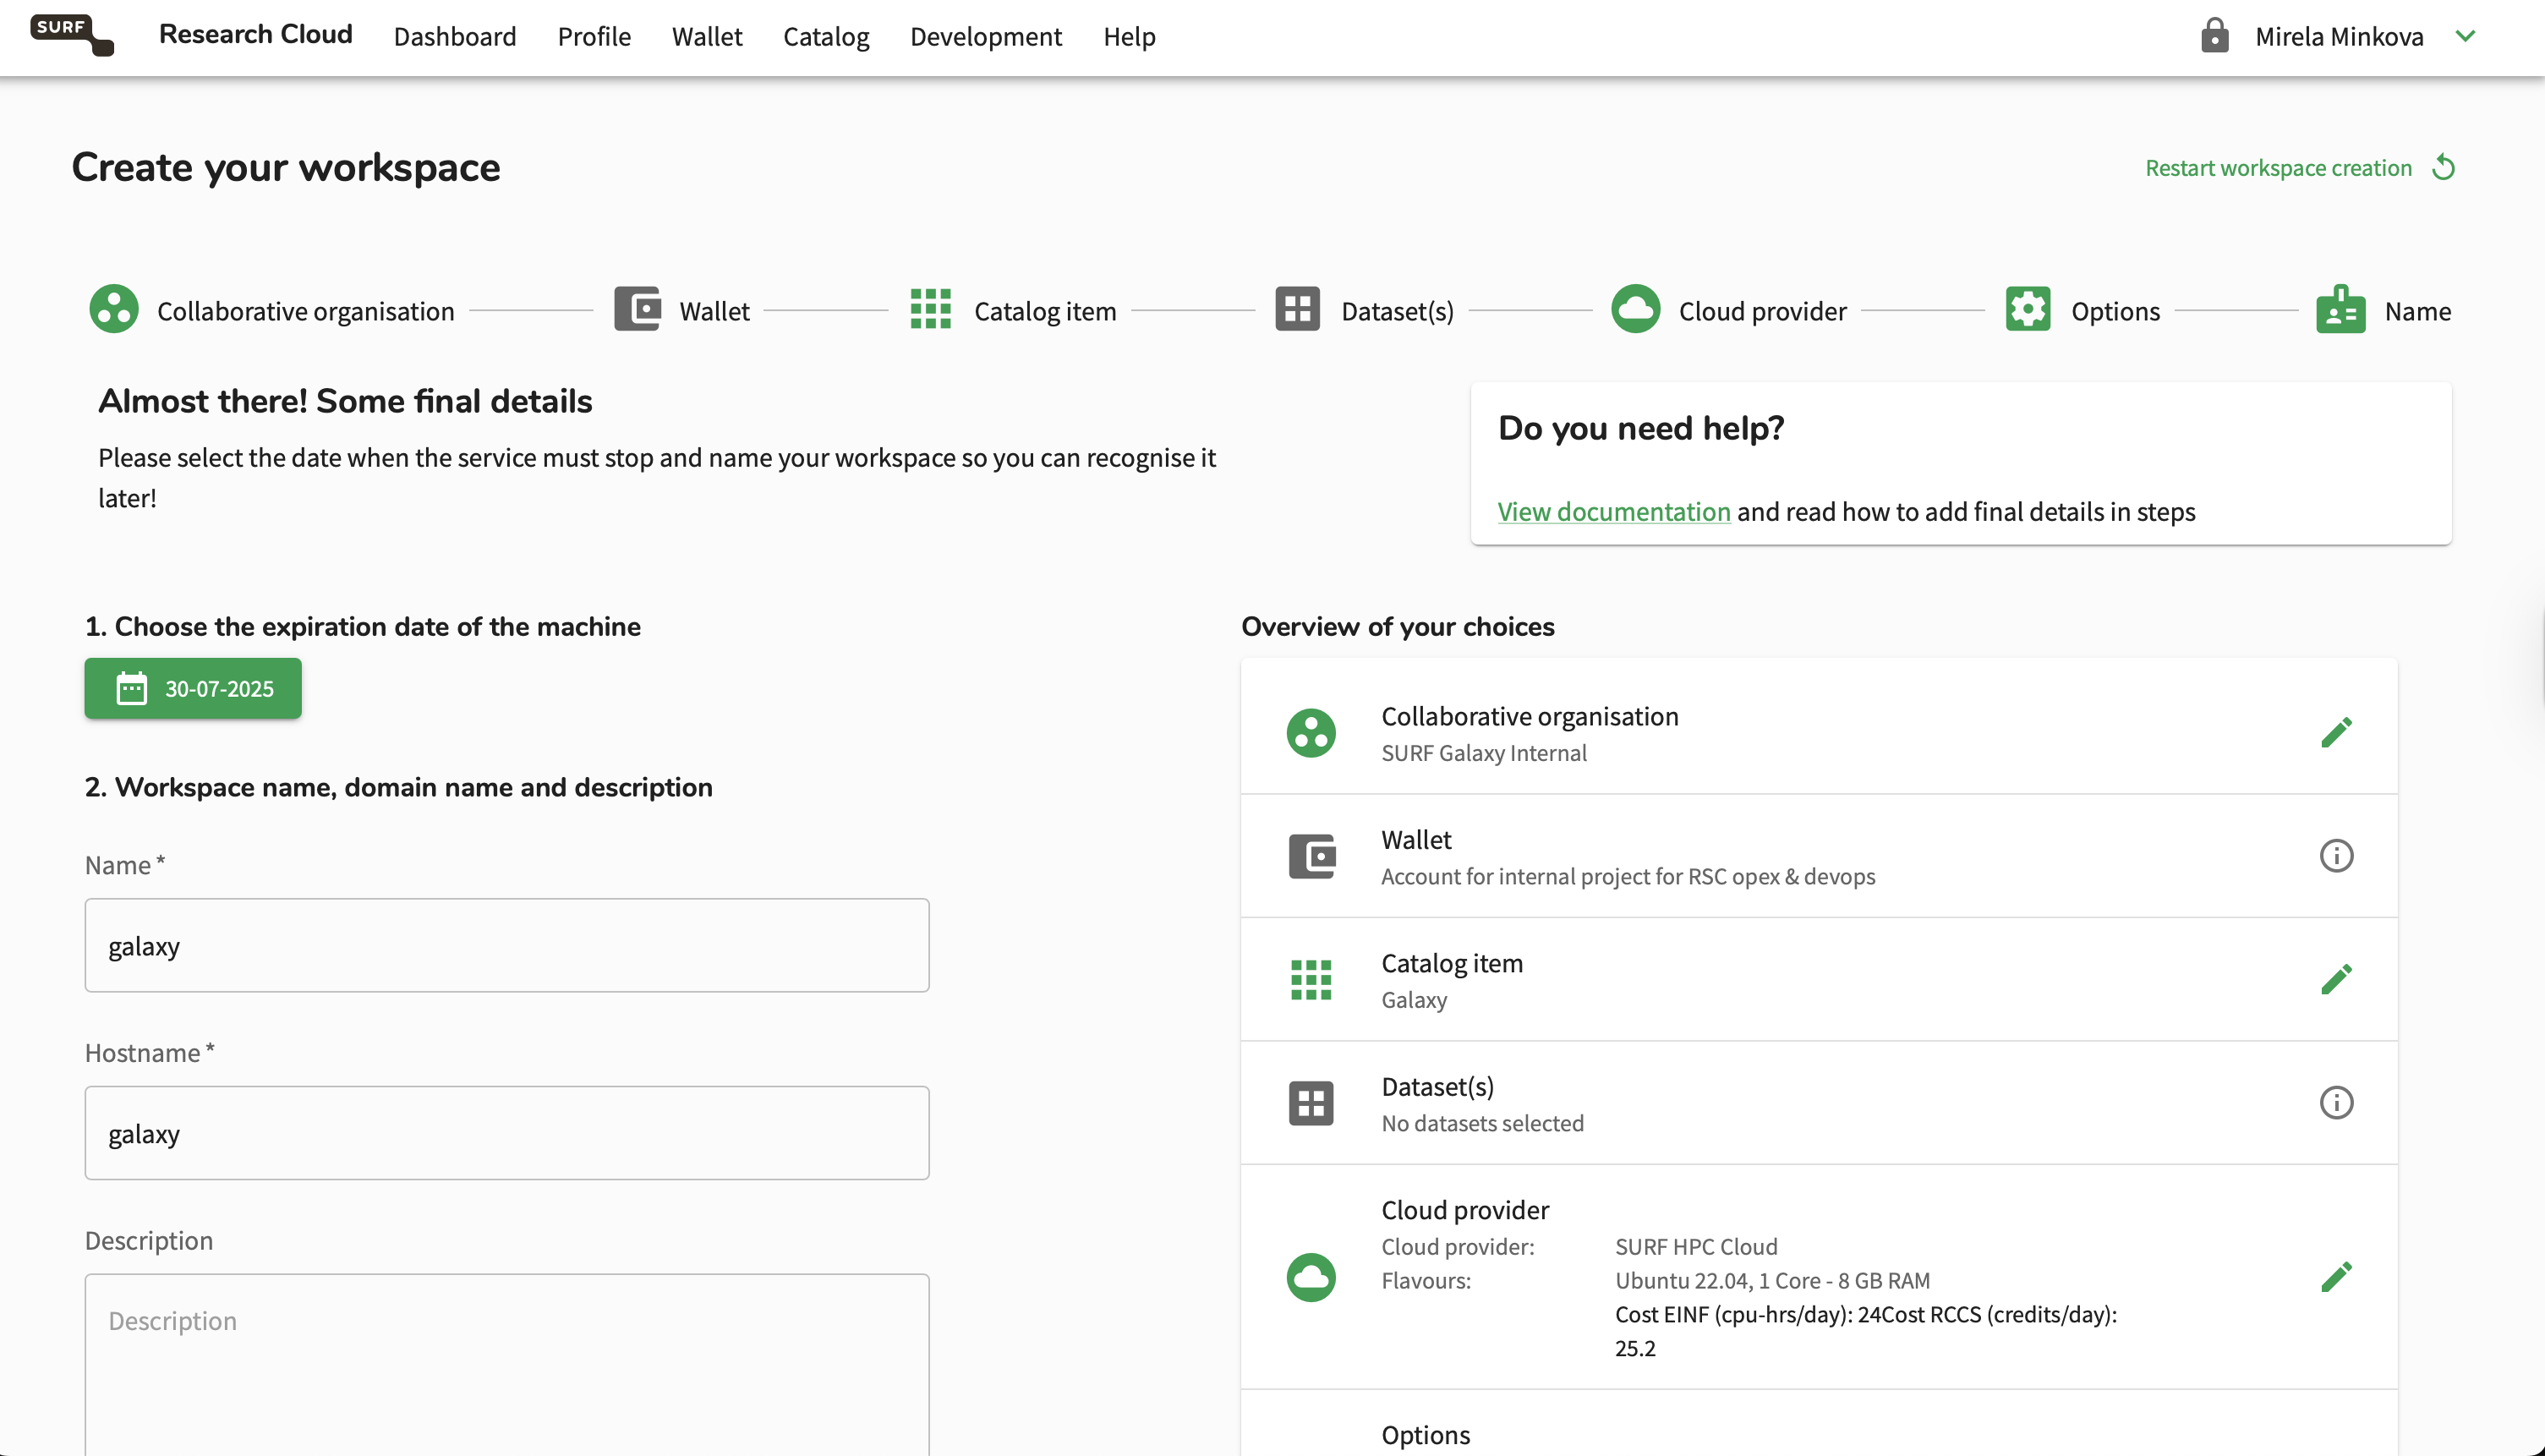The width and height of the screenshot is (2545, 1456).
Task: Click the 'Cost EINF (cpu-hrs/day)' cost line
Action: [x=1866, y=1332]
